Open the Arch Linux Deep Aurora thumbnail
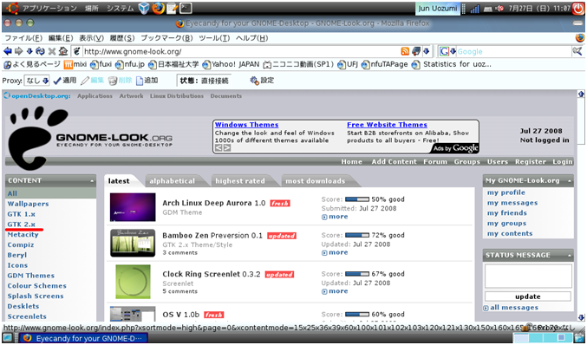Image resolution: width=587 pixels, height=345 pixels. coord(133,207)
